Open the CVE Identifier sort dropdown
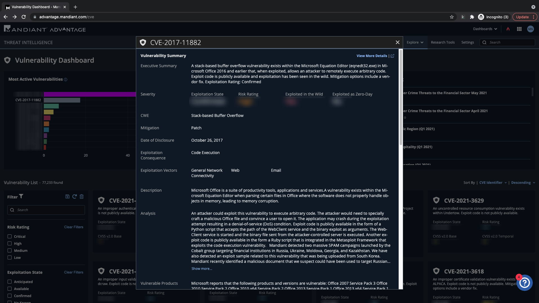 (493, 183)
